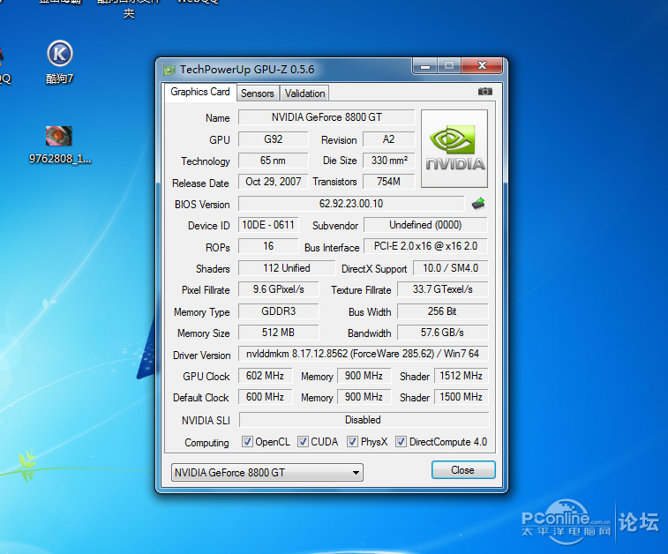
Task: Click the Name field NVIDIA GeForce 8800 GT
Action: tap(326, 117)
